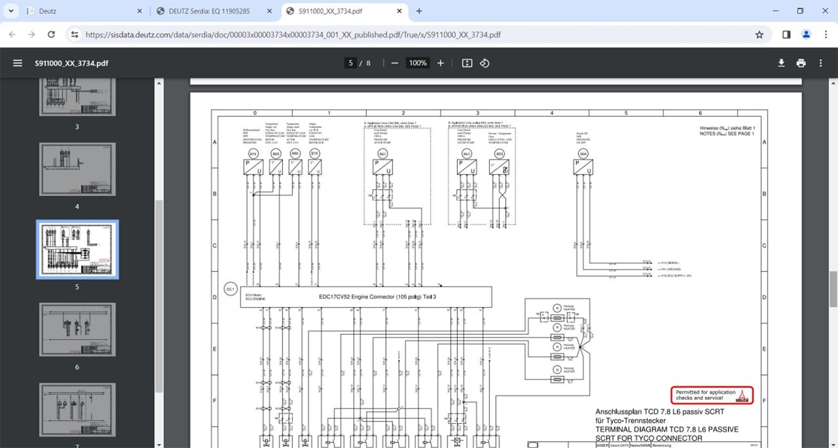Switch to DEUTZ Serdia: EQ 11905285 tab
Viewport: 838px width, 448px height.
pyautogui.click(x=209, y=11)
